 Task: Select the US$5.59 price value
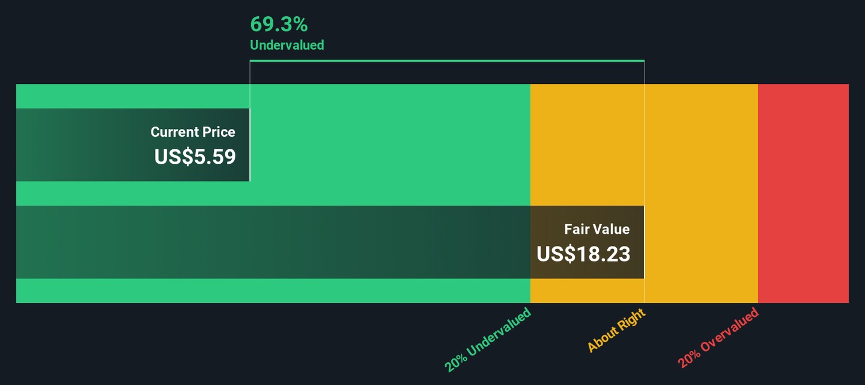195,157
